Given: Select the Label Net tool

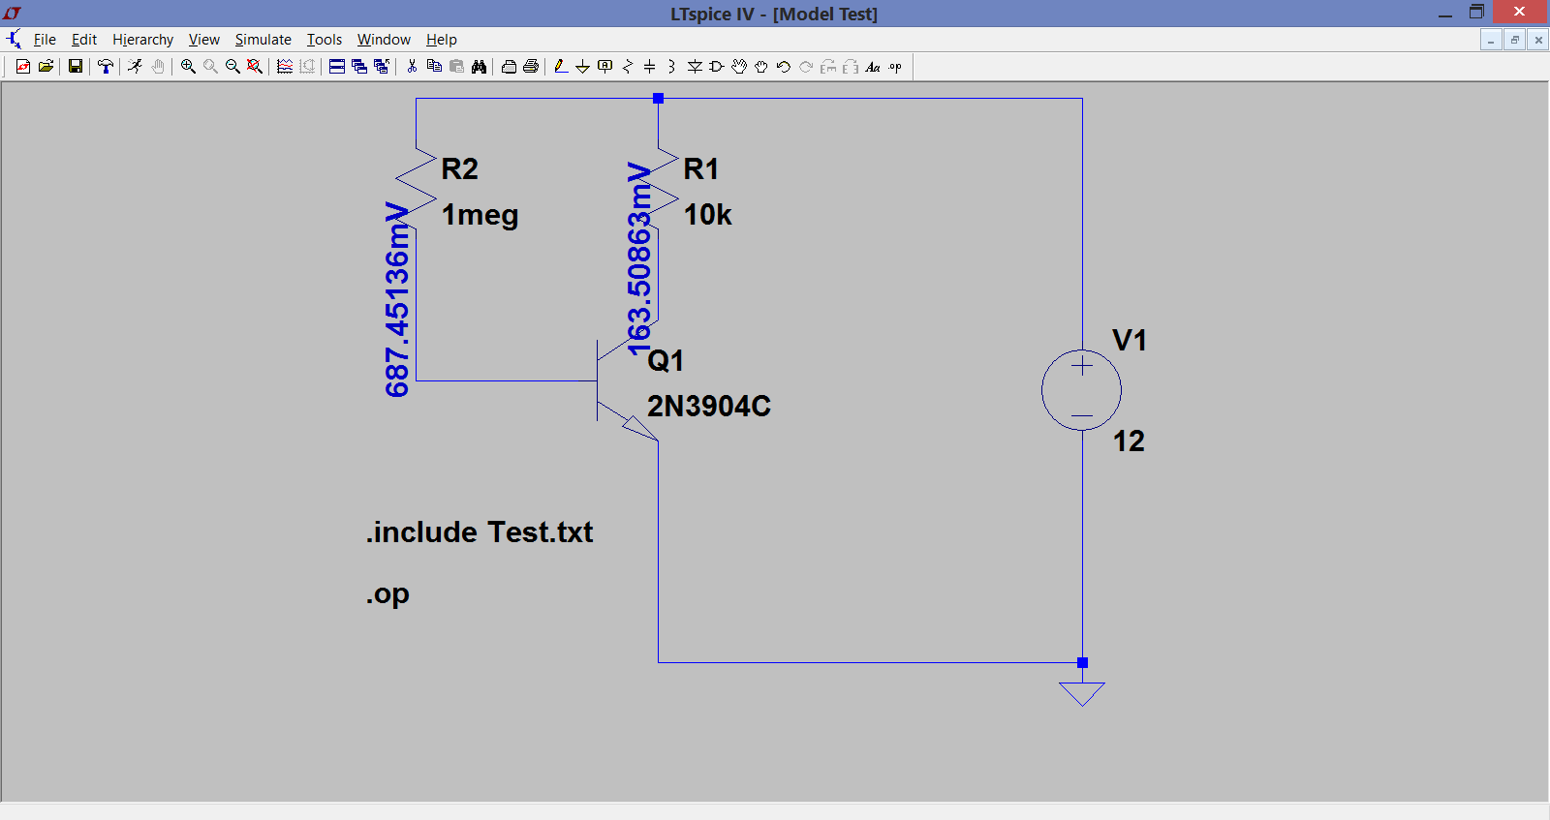Looking at the screenshot, I should (x=605, y=67).
